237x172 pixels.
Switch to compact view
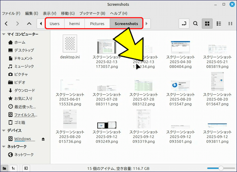pyautogui.click(x=230, y=24)
